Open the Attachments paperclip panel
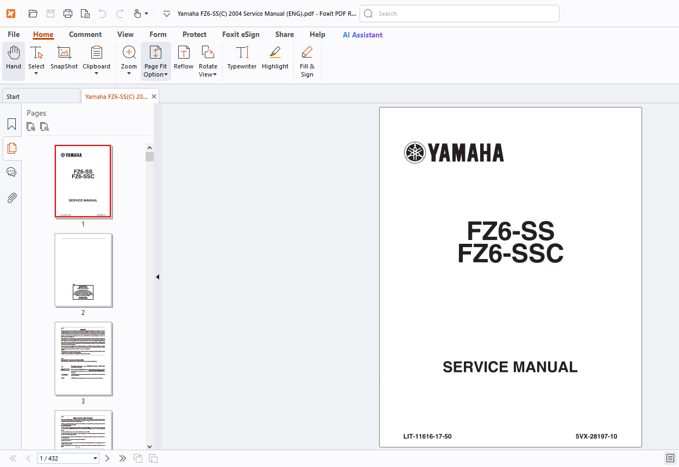This screenshot has width=679, height=467. [x=11, y=198]
